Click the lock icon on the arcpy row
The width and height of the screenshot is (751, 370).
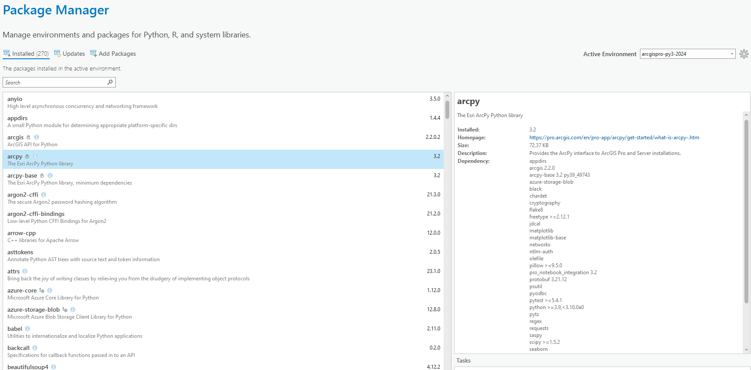click(27, 156)
